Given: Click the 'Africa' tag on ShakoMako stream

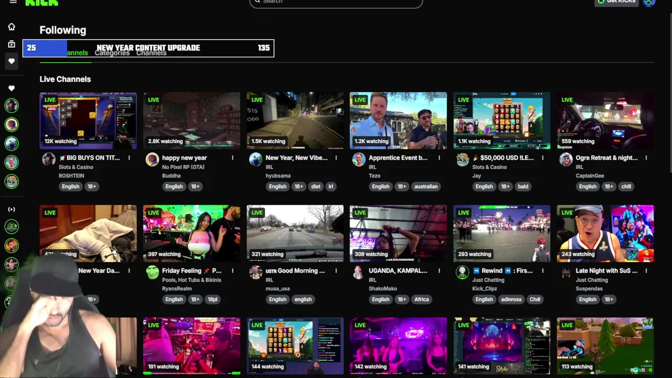Looking at the screenshot, I should tap(422, 299).
